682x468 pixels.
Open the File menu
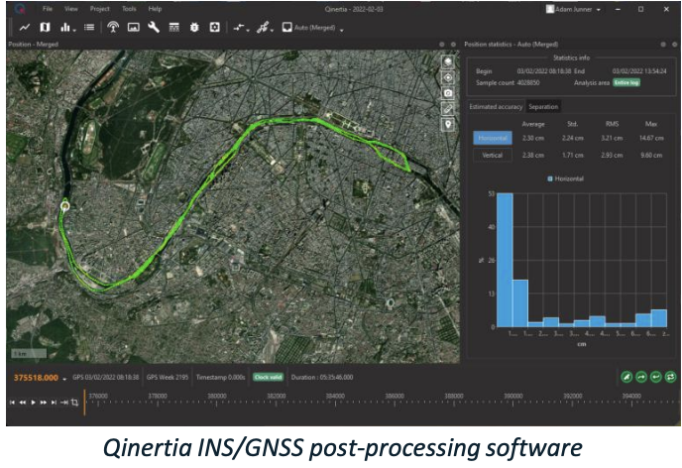[48, 9]
